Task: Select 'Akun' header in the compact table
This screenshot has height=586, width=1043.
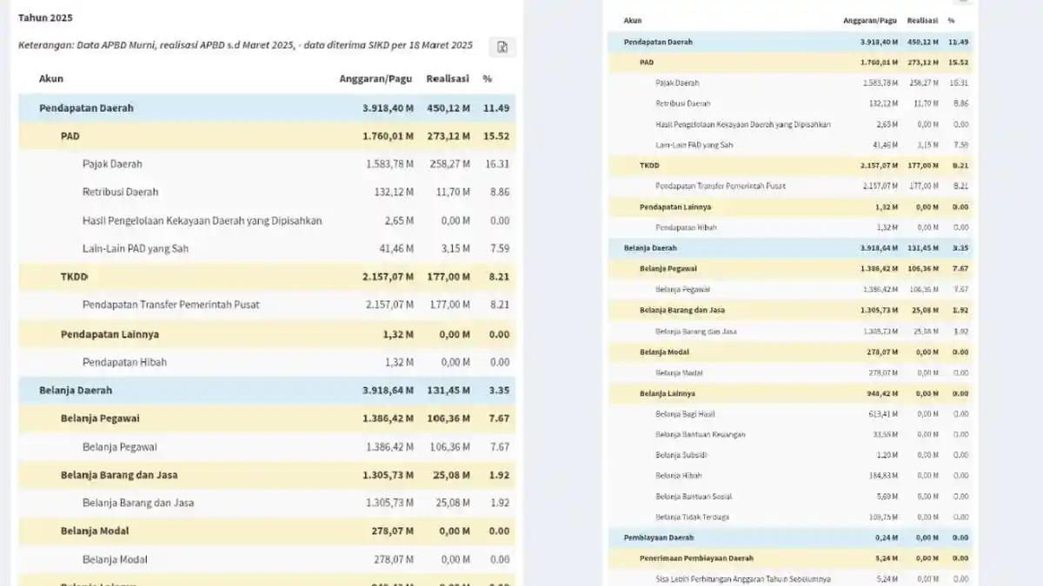Action: [x=633, y=20]
